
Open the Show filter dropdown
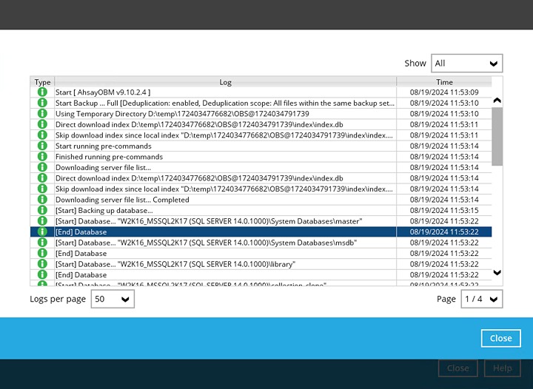(x=467, y=64)
